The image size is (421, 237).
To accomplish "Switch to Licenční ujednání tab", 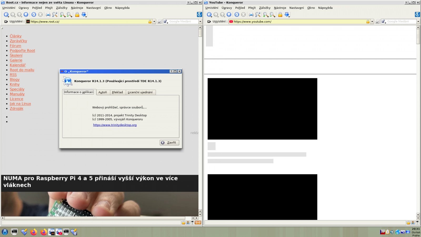I will (x=140, y=92).
